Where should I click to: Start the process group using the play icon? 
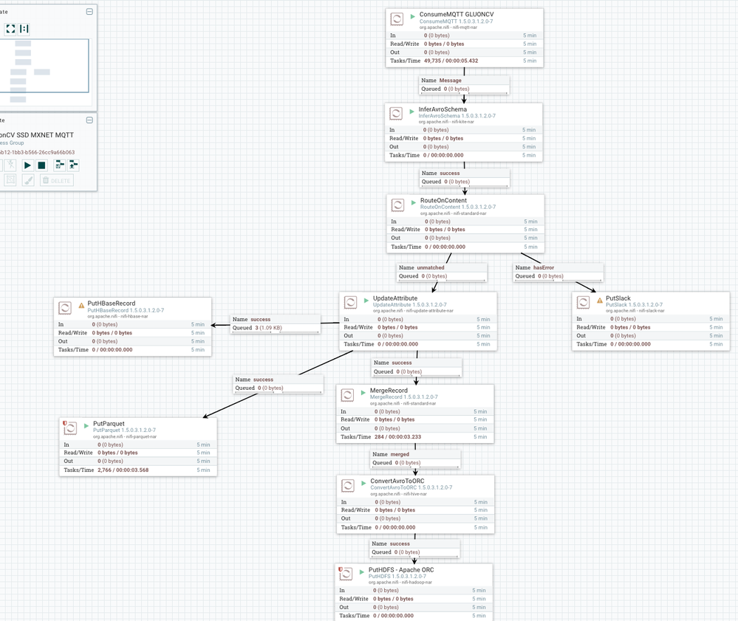(x=27, y=165)
